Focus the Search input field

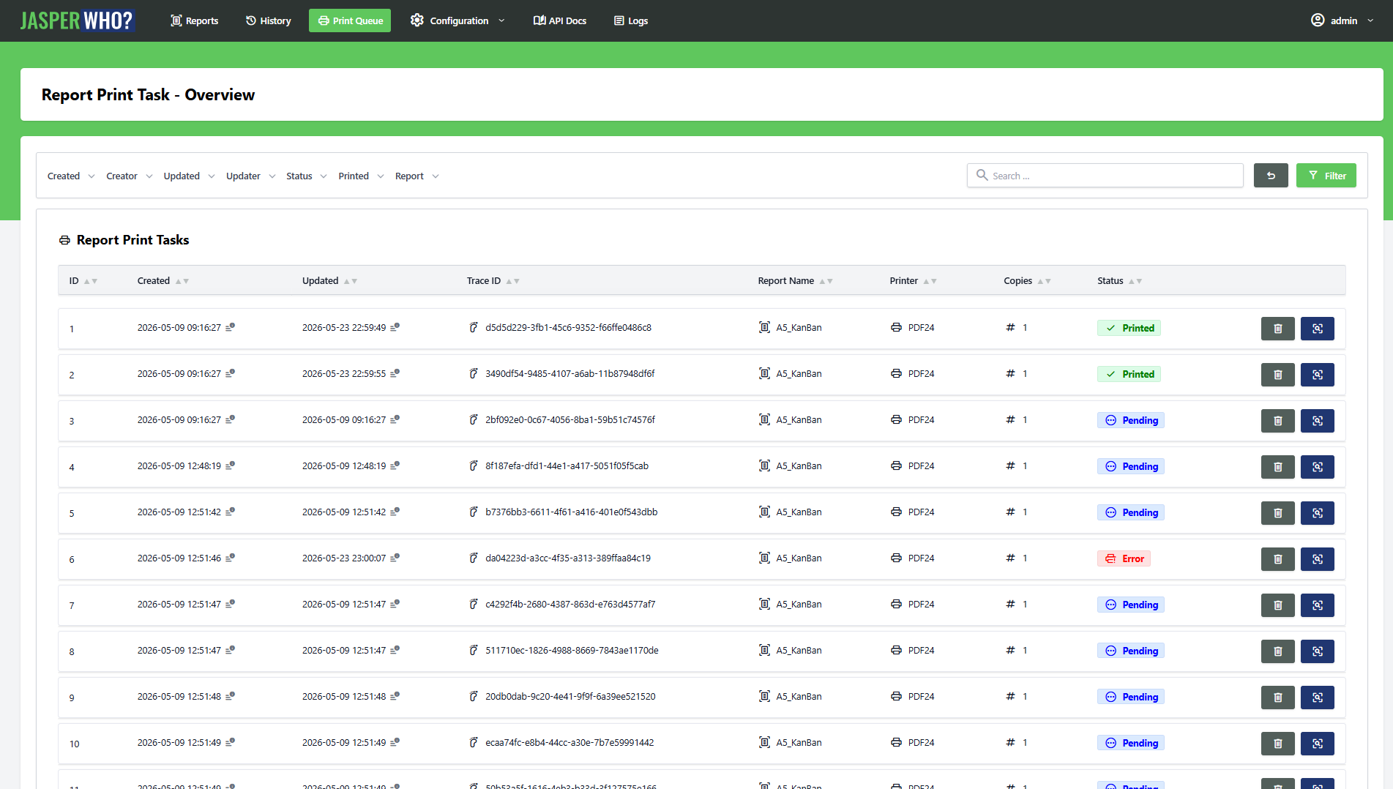tap(1105, 176)
